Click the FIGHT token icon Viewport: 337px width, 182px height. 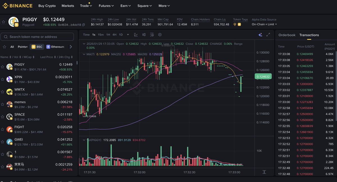click(10, 129)
